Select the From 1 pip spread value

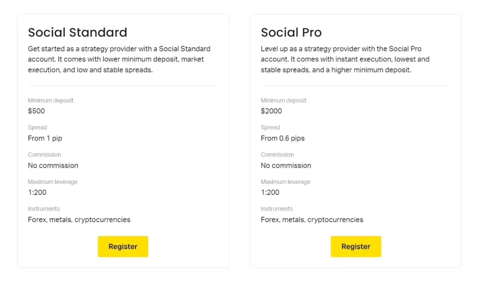pos(45,138)
